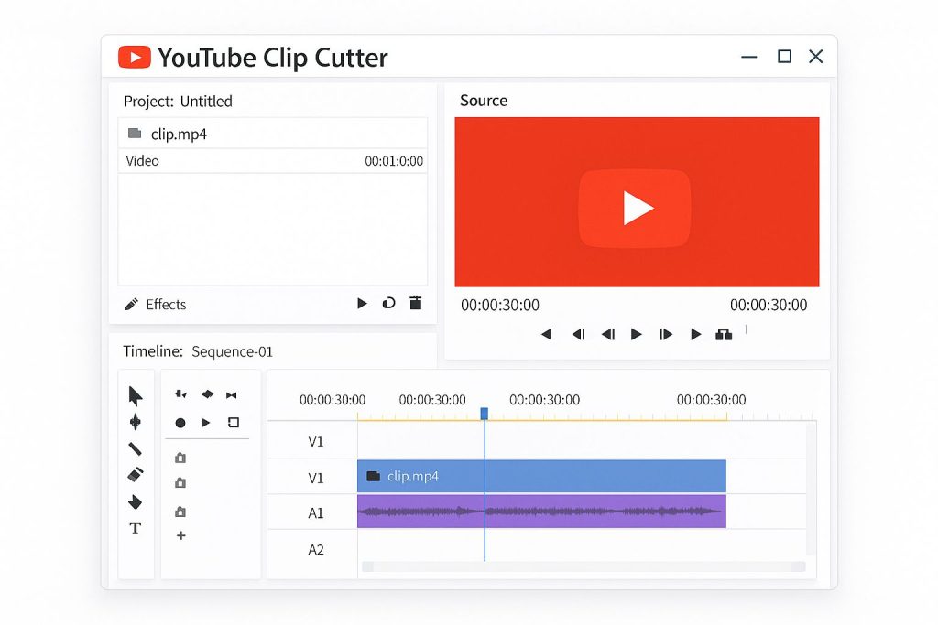Select clip.mp4 in the Project file list
Viewport: 938px width, 625px height.
[x=273, y=134]
